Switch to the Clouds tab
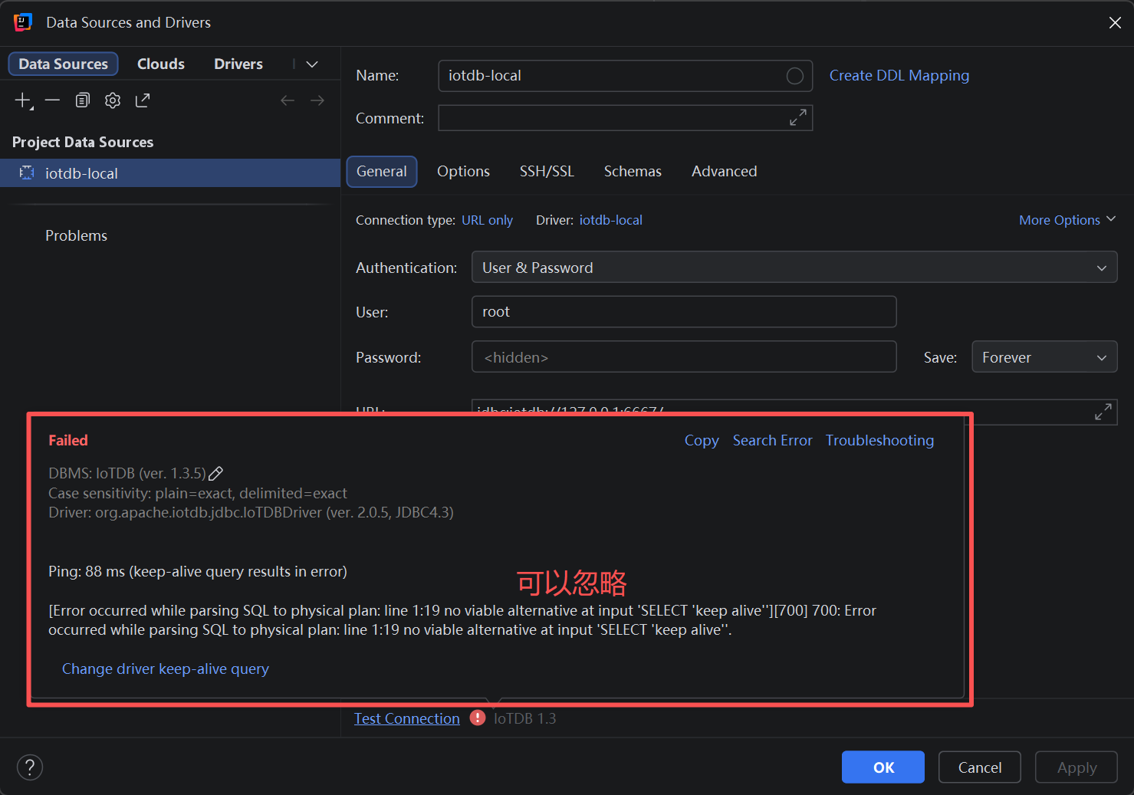This screenshot has height=795, width=1134. click(x=161, y=64)
